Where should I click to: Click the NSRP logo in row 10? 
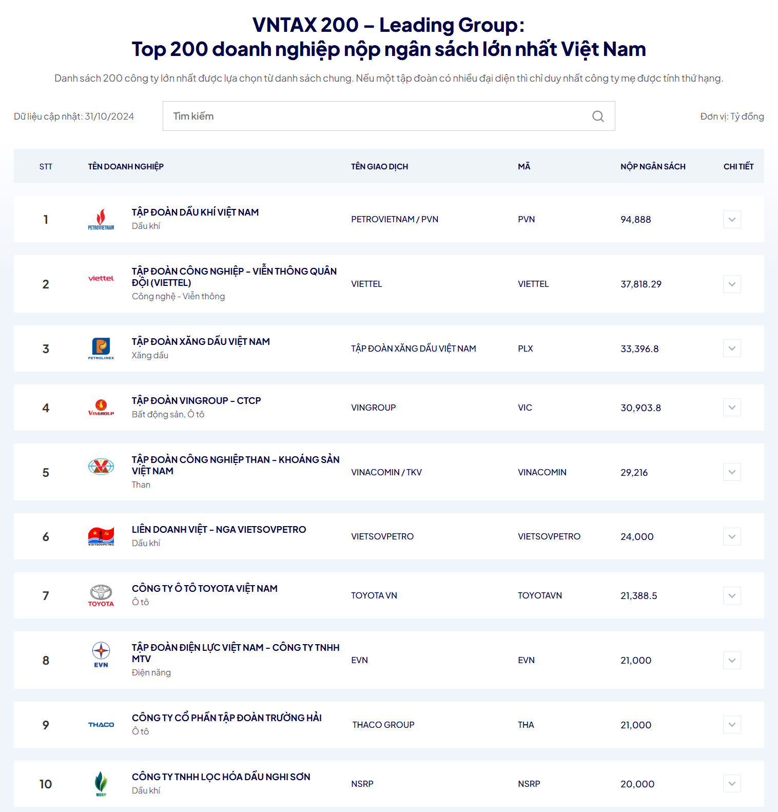[101, 783]
